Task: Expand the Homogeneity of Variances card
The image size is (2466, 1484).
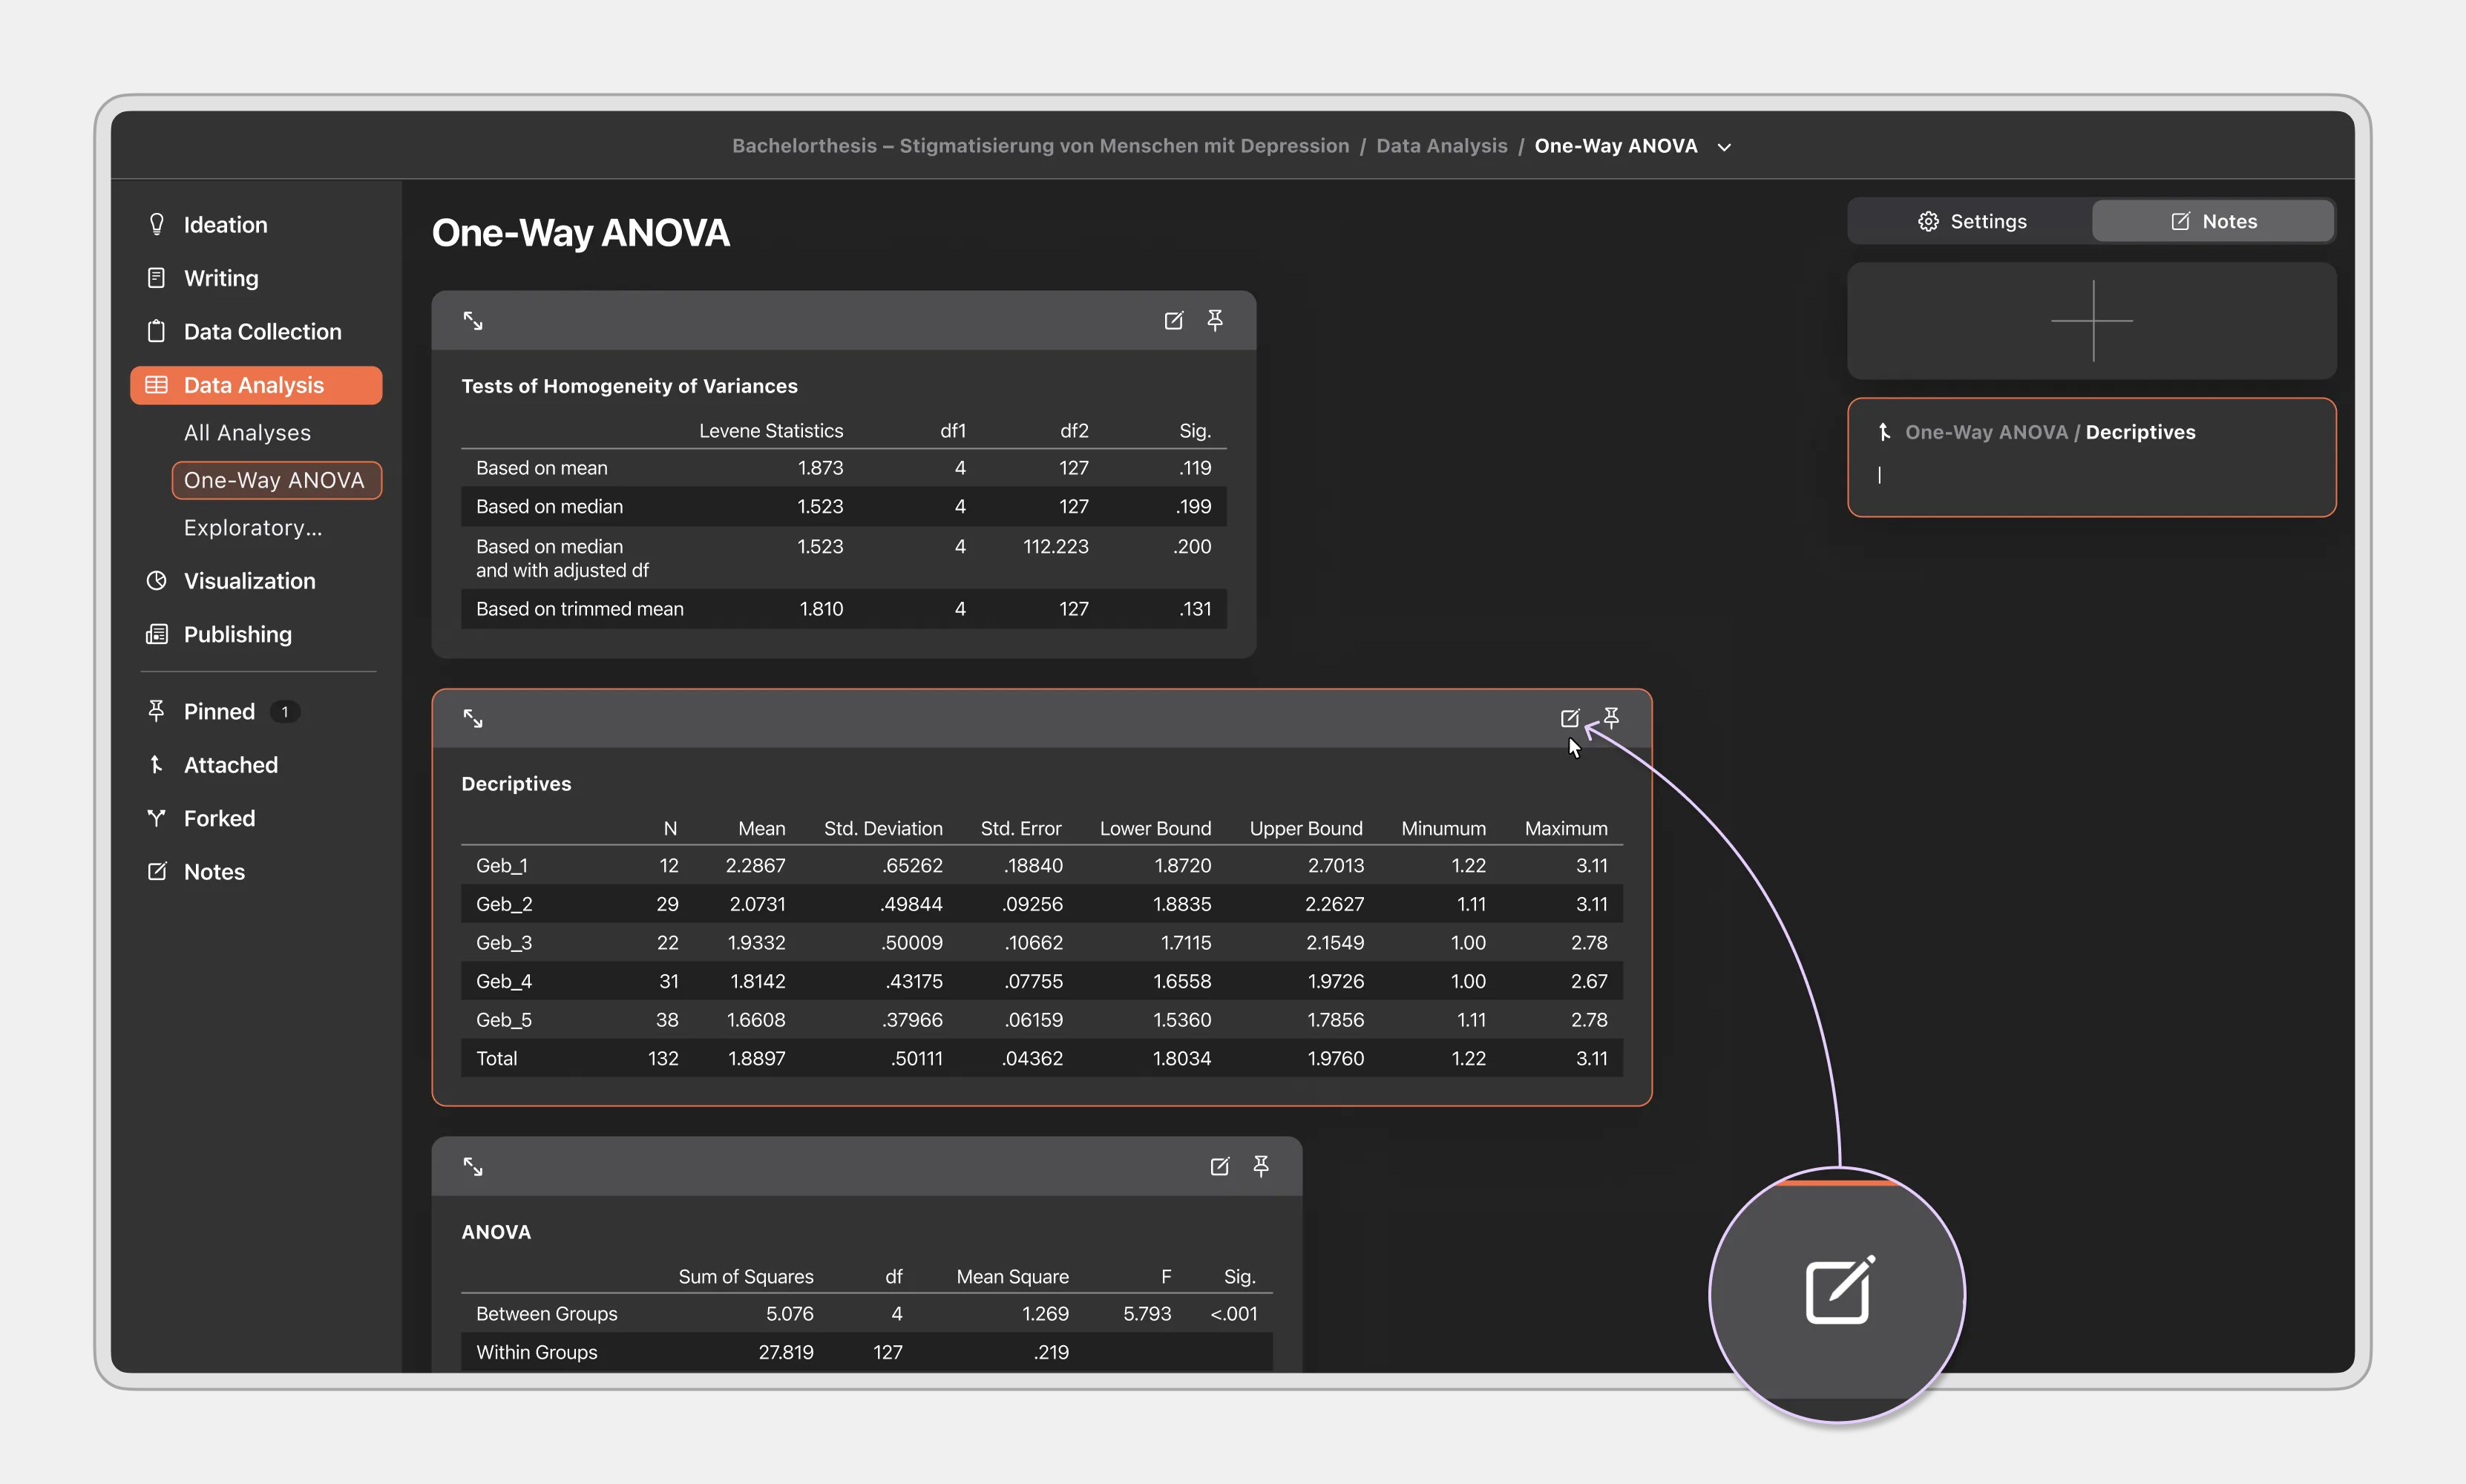Action: (473, 321)
